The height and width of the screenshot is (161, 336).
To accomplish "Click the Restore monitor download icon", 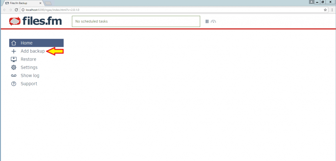I will [x=14, y=60].
